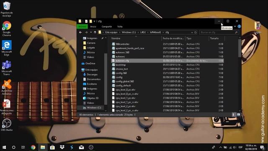
Task: Click 'Este equipo' in the address bar
Action: point(111,32)
